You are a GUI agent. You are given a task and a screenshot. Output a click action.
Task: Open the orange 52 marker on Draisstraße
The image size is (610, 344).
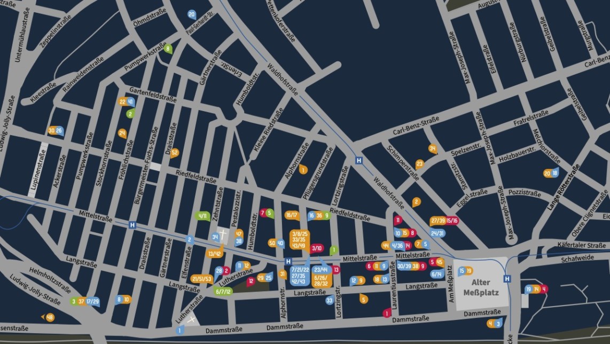(x=175, y=152)
